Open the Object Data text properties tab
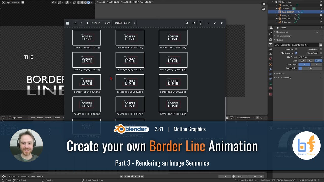Screen dimensions: 324x182 (271, 83)
